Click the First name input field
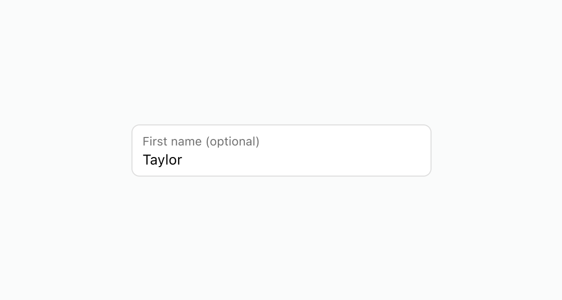The image size is (562, 300). [x=281, y=160]
